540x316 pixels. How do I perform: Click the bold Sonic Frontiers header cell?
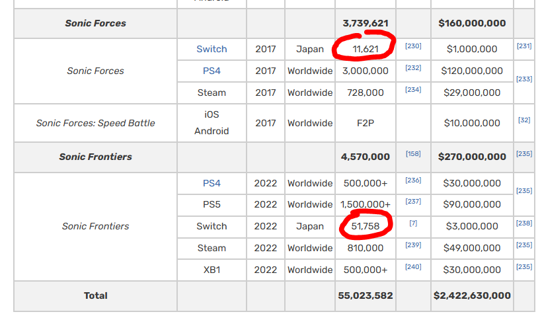[95, 157]
